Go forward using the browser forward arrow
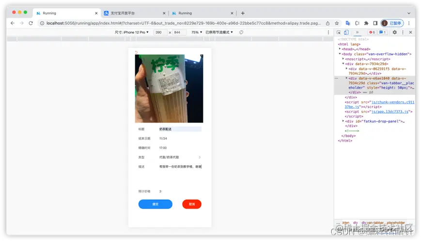 tap(22, 23)
